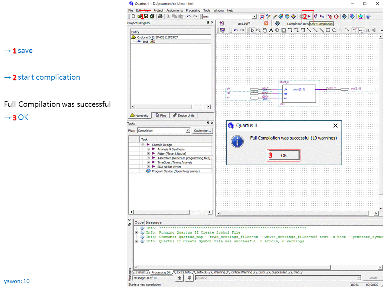Click the Print icon
This screenshot has width=383, height=287.
(x=160, y=16)
